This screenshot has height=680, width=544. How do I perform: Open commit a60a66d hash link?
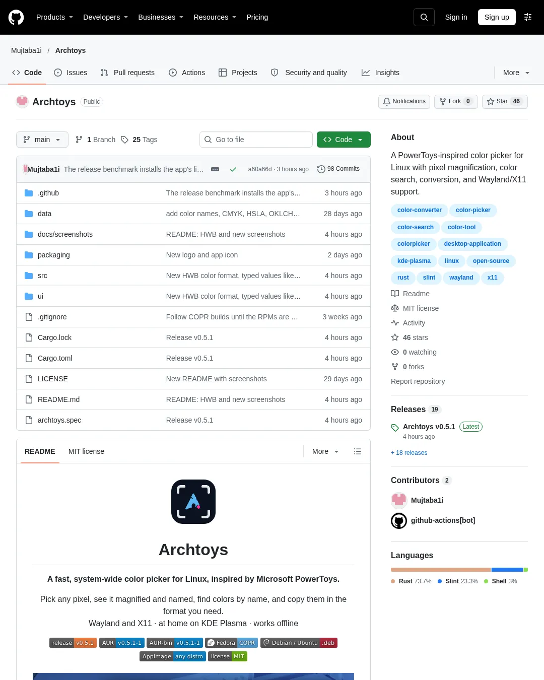[x=260, y=169]
